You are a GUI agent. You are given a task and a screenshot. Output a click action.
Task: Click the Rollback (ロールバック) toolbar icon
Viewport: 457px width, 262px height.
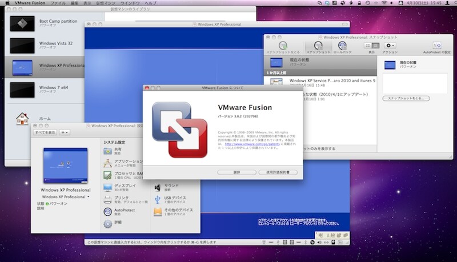[x=342, y=46]
